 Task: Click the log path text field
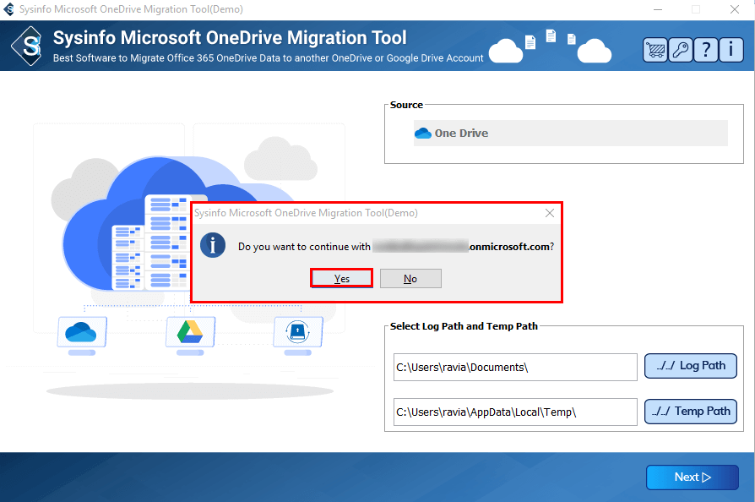515,367
